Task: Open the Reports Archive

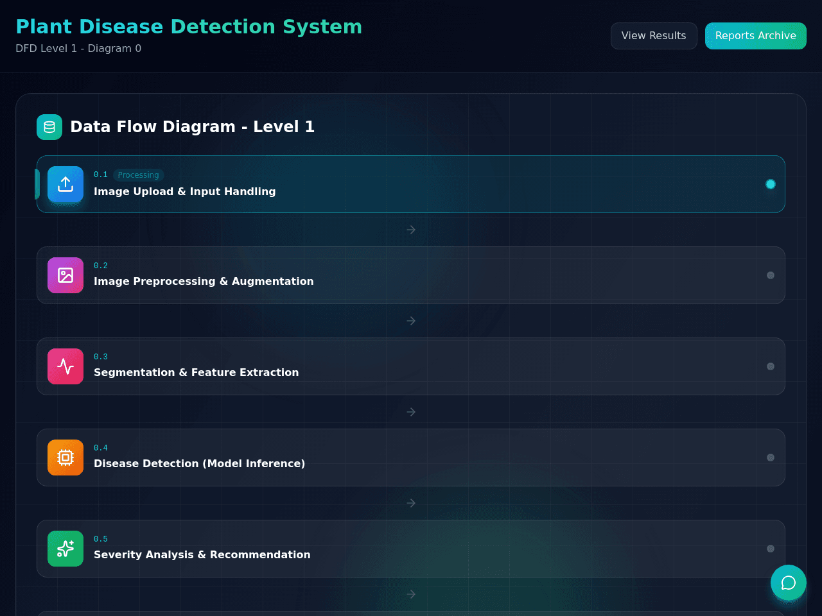Action: pos(756,36)
